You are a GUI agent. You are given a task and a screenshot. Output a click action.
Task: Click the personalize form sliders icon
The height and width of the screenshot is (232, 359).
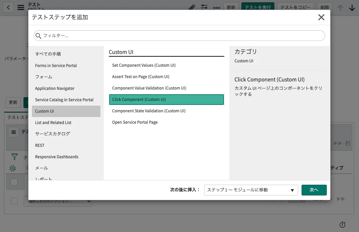pos(204,7)
